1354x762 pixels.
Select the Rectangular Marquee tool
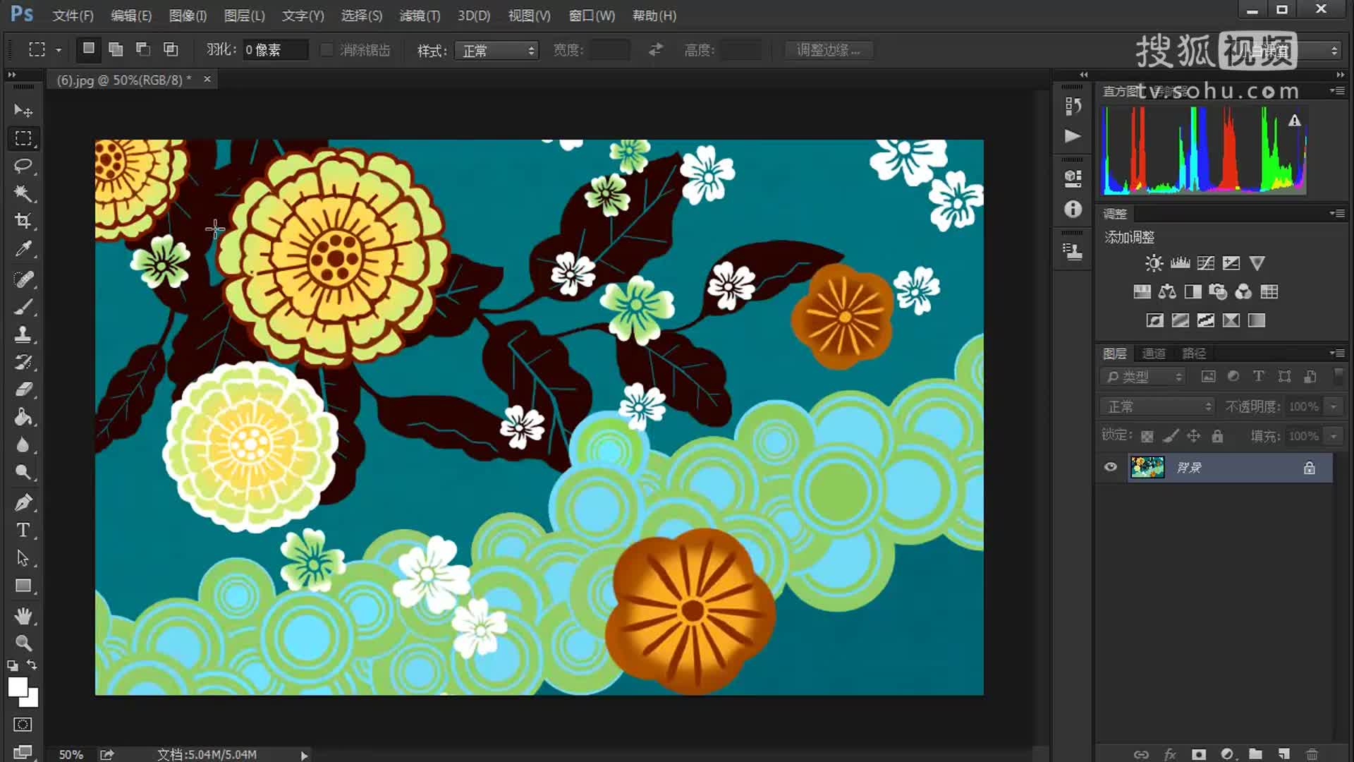[x=23, y=138]
